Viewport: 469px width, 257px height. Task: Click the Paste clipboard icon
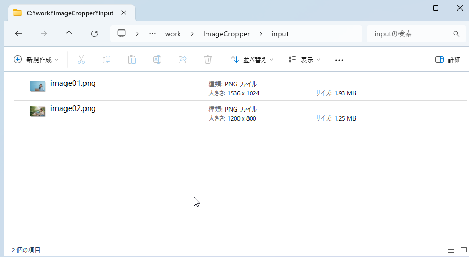(x=132, y=60)
